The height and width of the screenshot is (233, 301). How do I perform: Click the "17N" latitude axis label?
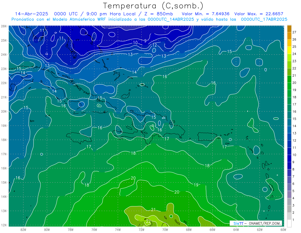click(4, 154)
